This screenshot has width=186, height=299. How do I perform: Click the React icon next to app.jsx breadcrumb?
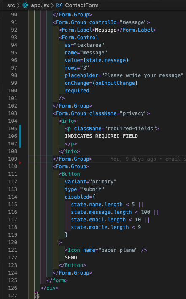coord(25,5)
